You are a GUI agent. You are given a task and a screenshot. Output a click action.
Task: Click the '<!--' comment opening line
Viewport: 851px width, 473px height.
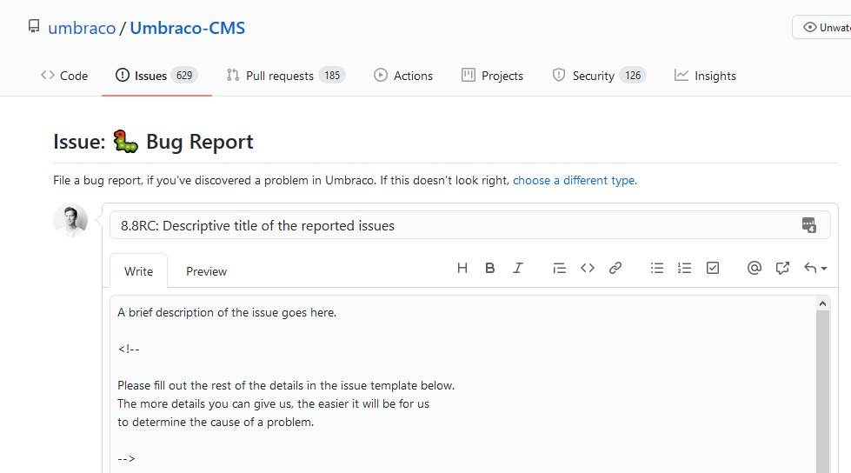129,350
